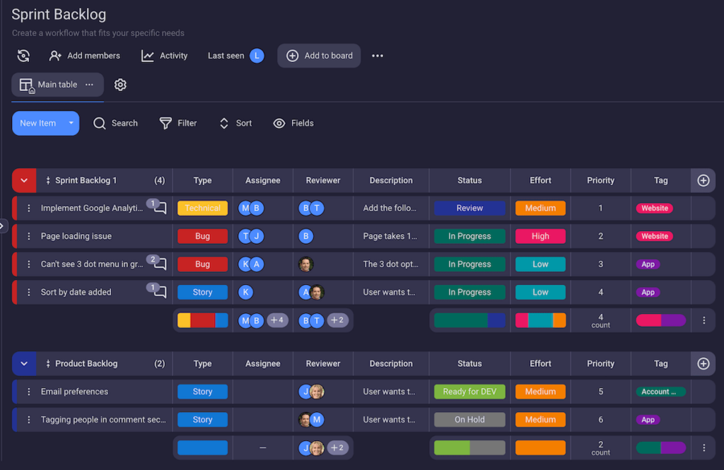Click the Add members button
The image size is (724, 470).
click(85, 56)
